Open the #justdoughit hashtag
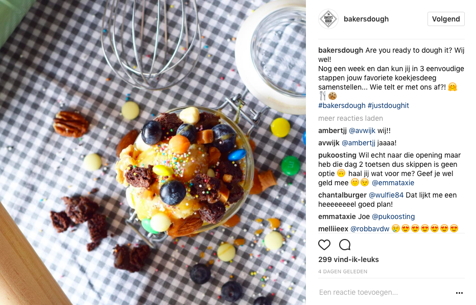 point(388,105)
